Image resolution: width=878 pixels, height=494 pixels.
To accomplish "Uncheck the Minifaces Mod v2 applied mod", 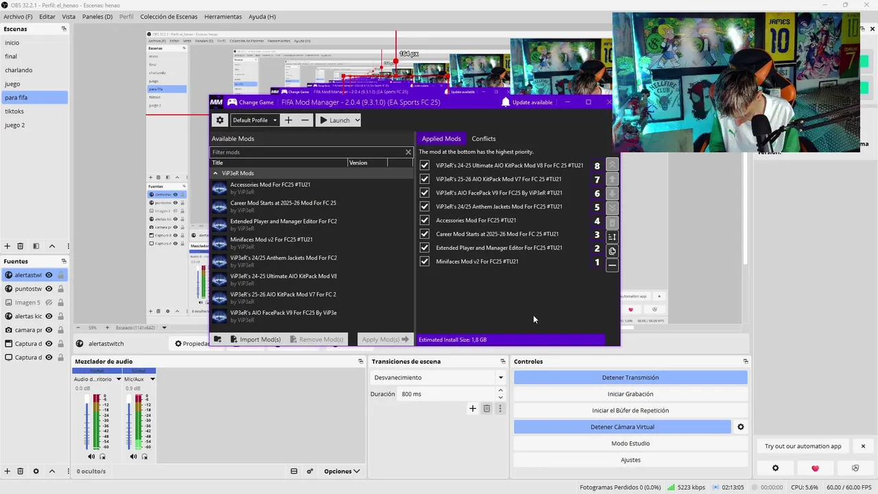I will (425, 261).
